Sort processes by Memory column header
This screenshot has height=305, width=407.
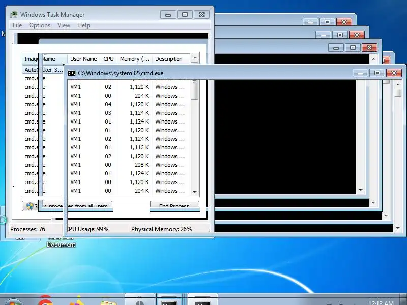(x=134, y=59)
